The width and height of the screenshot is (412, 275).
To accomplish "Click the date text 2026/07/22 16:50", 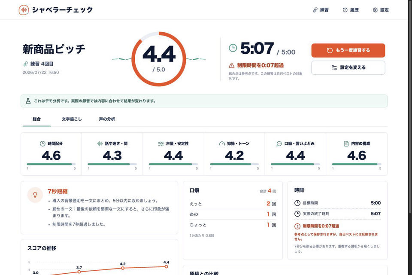I will (x=41, y=72).
